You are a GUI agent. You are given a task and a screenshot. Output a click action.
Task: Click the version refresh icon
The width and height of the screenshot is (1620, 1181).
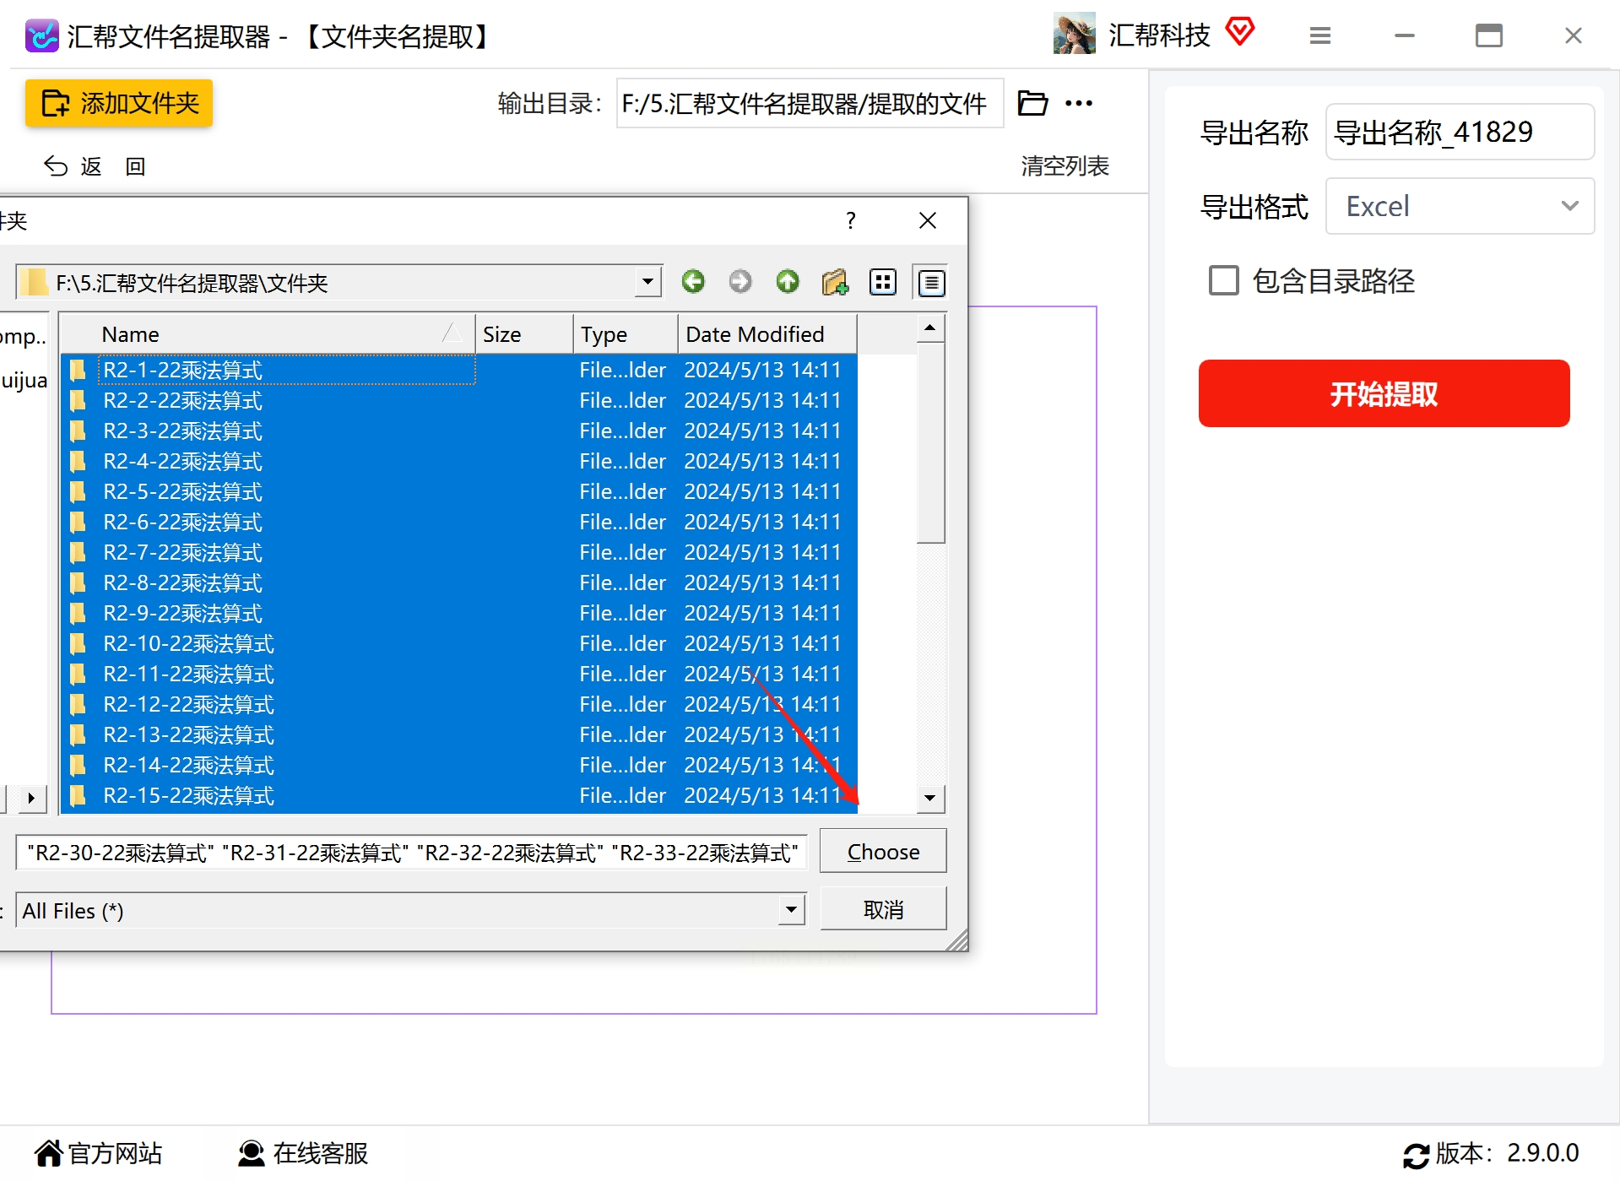click(1416, 1155)
